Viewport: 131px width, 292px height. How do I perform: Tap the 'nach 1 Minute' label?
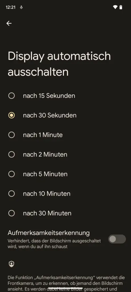pos(43,135)
